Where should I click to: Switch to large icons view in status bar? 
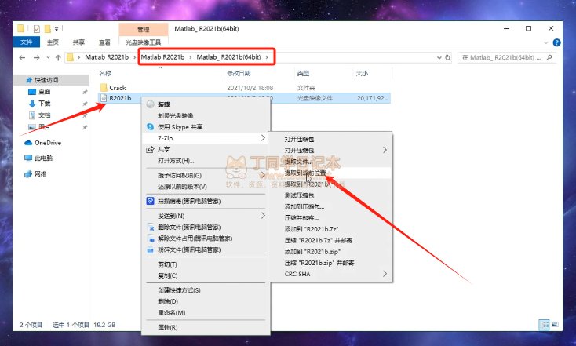click(555, 325)
